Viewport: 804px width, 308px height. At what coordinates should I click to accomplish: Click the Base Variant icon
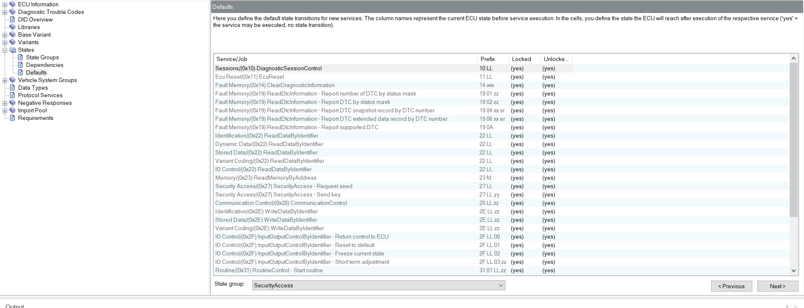pyautogui.click(x=13, y=35)
